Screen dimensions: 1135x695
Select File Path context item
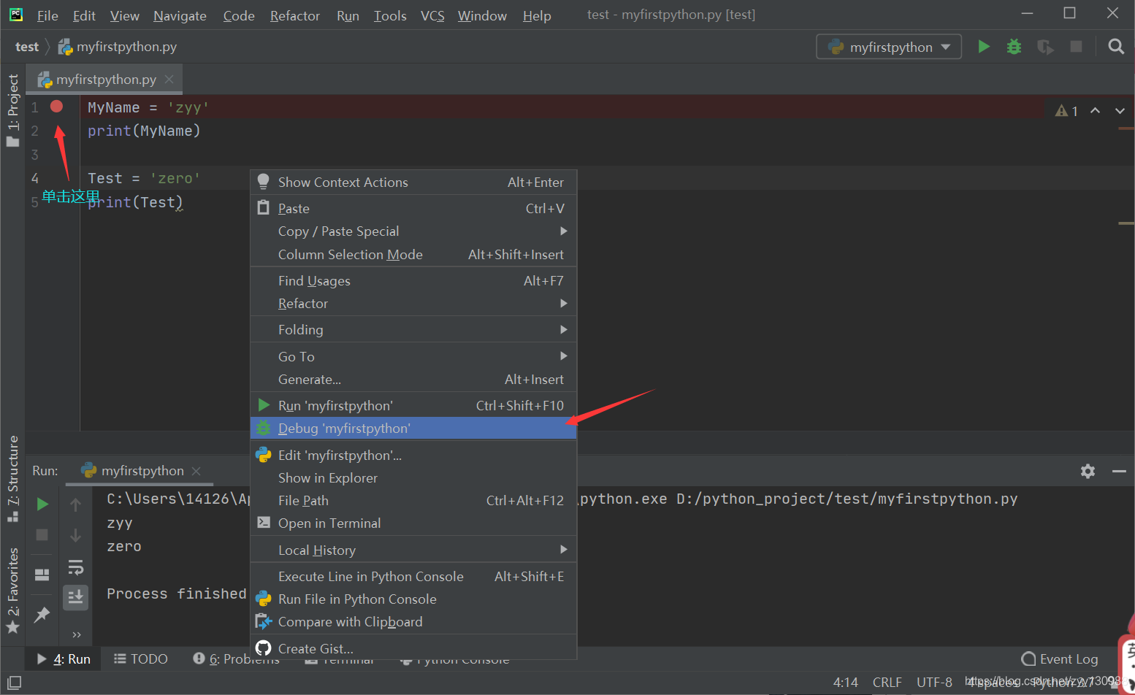[413, 501]
